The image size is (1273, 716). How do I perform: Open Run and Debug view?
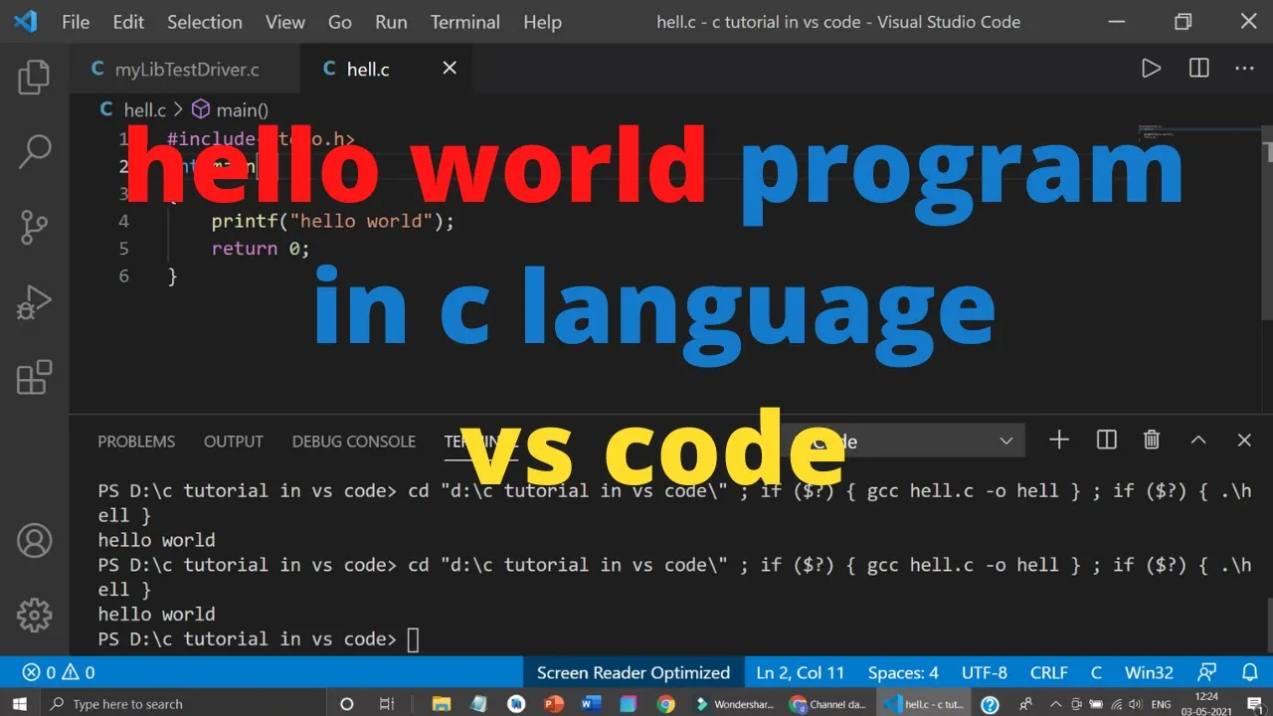click(x=34, y=302)
